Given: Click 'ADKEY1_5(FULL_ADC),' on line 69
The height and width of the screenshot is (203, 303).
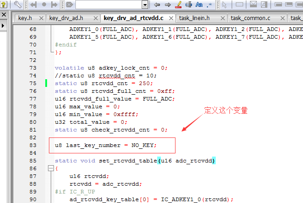Looking at the screenshot, I should click(x=104, y=37).
